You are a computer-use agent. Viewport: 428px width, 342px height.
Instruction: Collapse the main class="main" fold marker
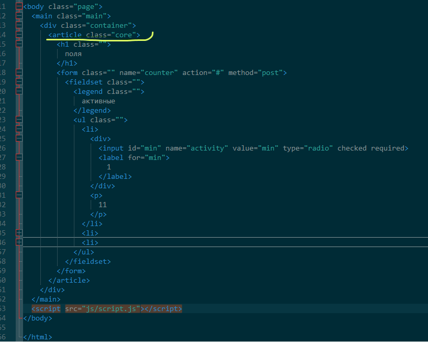[x=19, y=16]
